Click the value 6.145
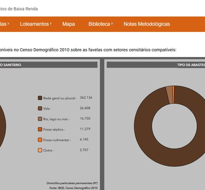 pos(84,139)
